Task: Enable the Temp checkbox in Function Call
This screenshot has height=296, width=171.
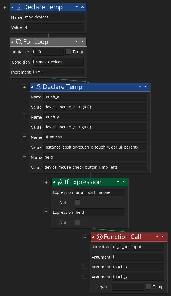Action: click(x=149, y=287)
